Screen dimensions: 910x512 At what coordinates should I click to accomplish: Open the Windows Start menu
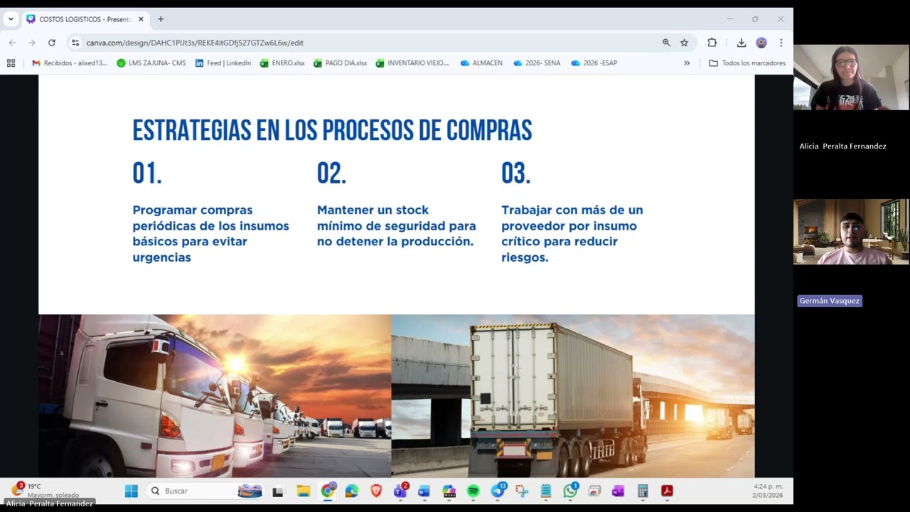(132, 491)
